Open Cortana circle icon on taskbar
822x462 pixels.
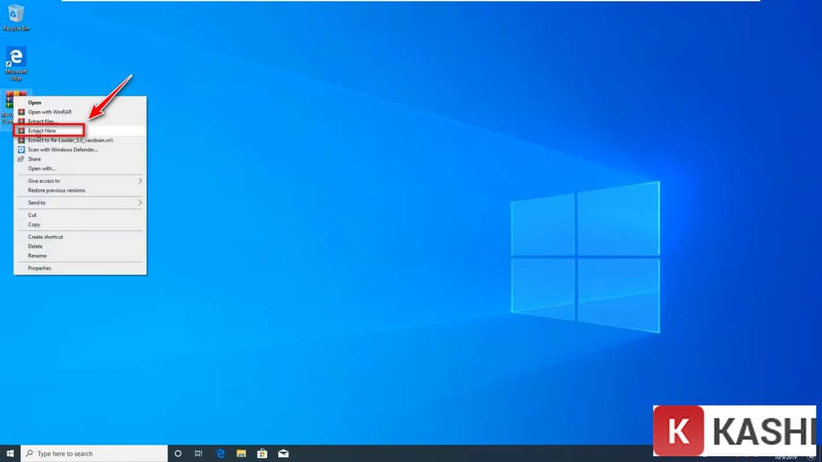pyautogui.click(x=178, y=453)
